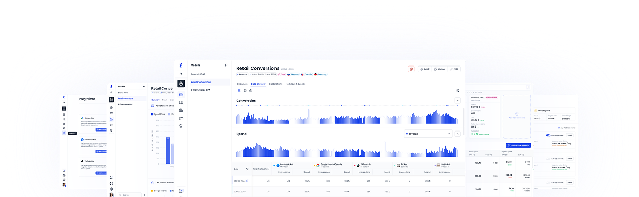The image size is (639, 197).
Task: Click the Reevaluate Scenario button
Action: [x=519, y=146]
